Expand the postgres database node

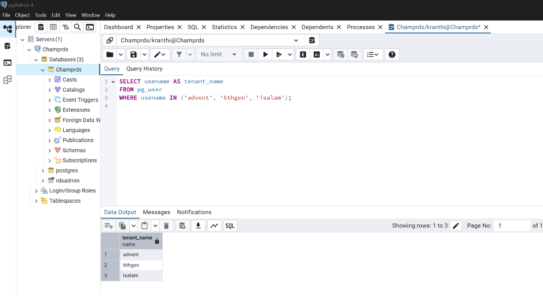pos(43,170)
